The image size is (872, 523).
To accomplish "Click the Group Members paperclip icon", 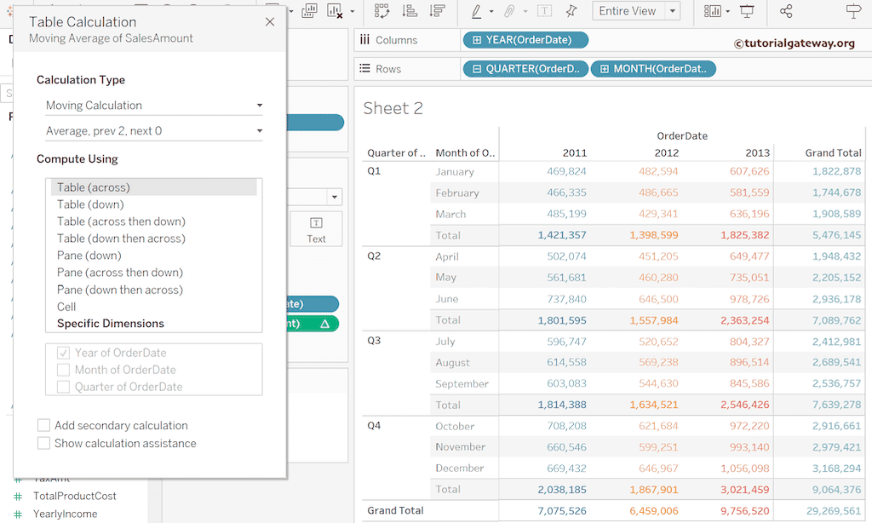I will pyautogui.click(x=509, y=11).
